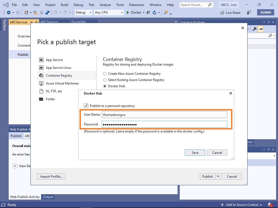This screenshot has height=208, width=278.
Task: Switch to the Output tab
Action: coord(48,197)
